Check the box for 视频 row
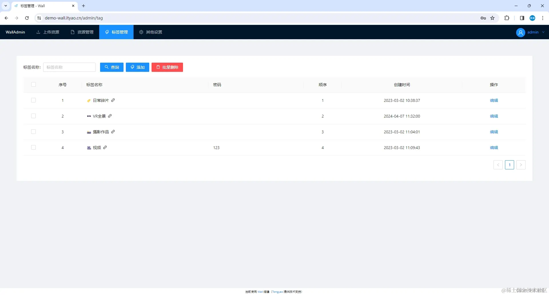Screen dimensions: 549x295 (x=33, y=147)
